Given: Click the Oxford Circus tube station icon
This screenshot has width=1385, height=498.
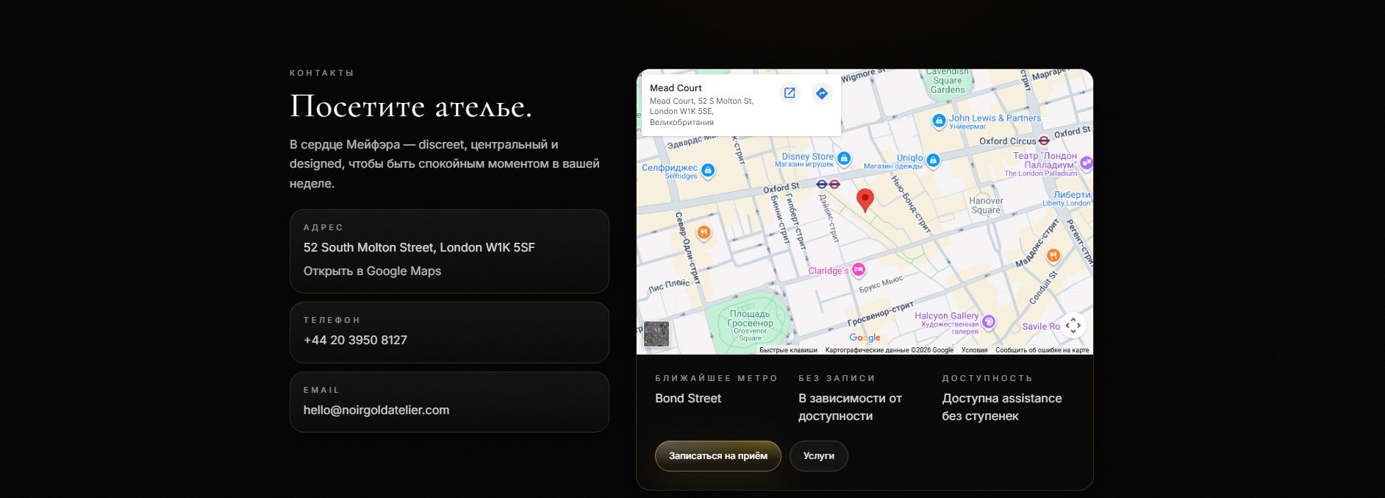Looking at the screenshot, I should click(1044, 140).
